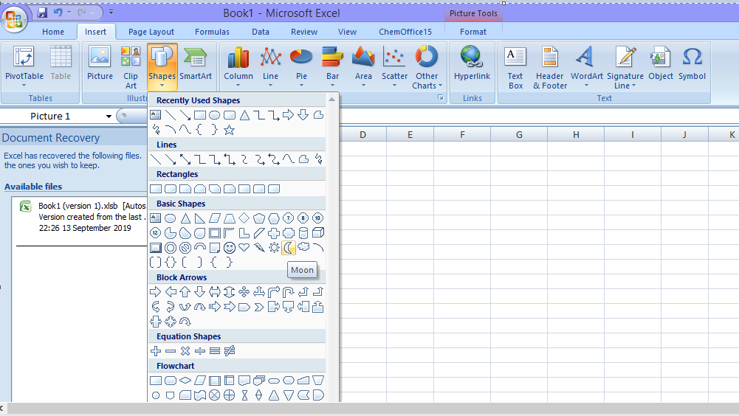This screenshot has width=739, height=416.
Task: Select the Double Arrow in Lines section
Action: [185, 159]
